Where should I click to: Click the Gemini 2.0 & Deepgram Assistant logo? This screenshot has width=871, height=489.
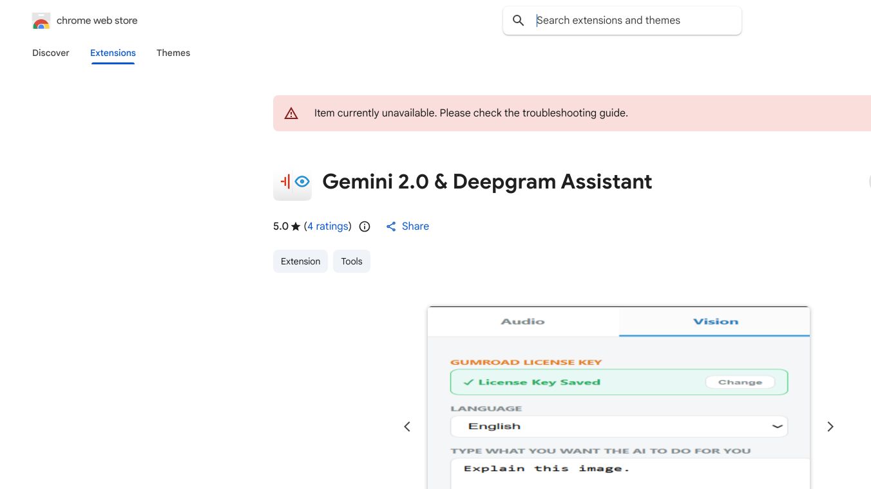292,182
